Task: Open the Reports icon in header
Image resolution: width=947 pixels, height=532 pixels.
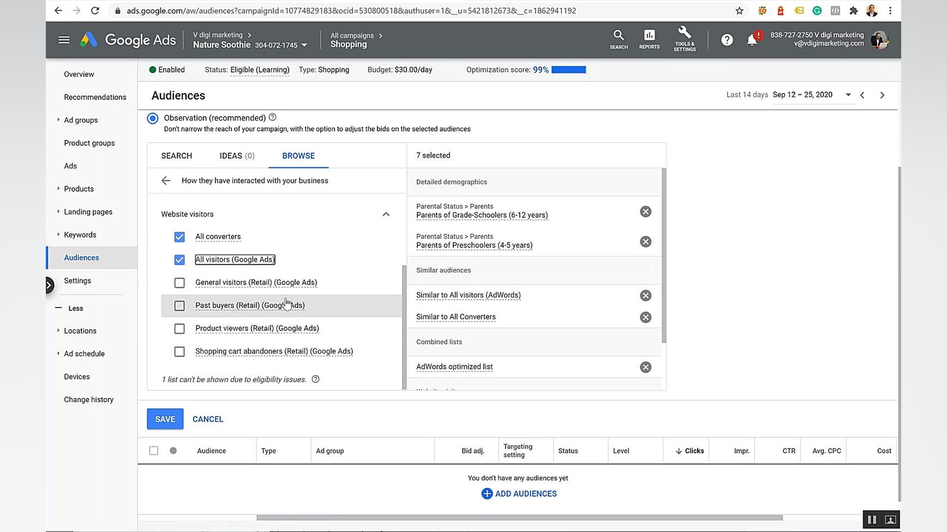Action: point(649,39)
